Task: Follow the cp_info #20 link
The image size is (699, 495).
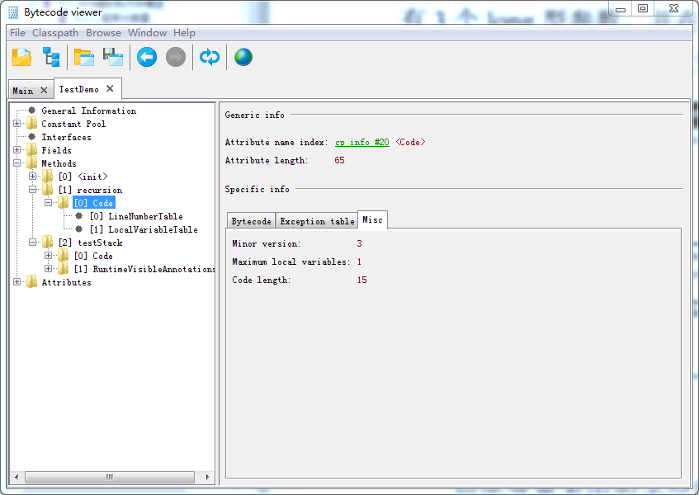Action: click(x=362, y=142)
